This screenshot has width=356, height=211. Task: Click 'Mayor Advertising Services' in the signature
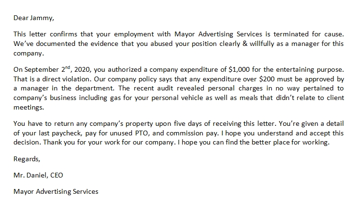point(56,192)
